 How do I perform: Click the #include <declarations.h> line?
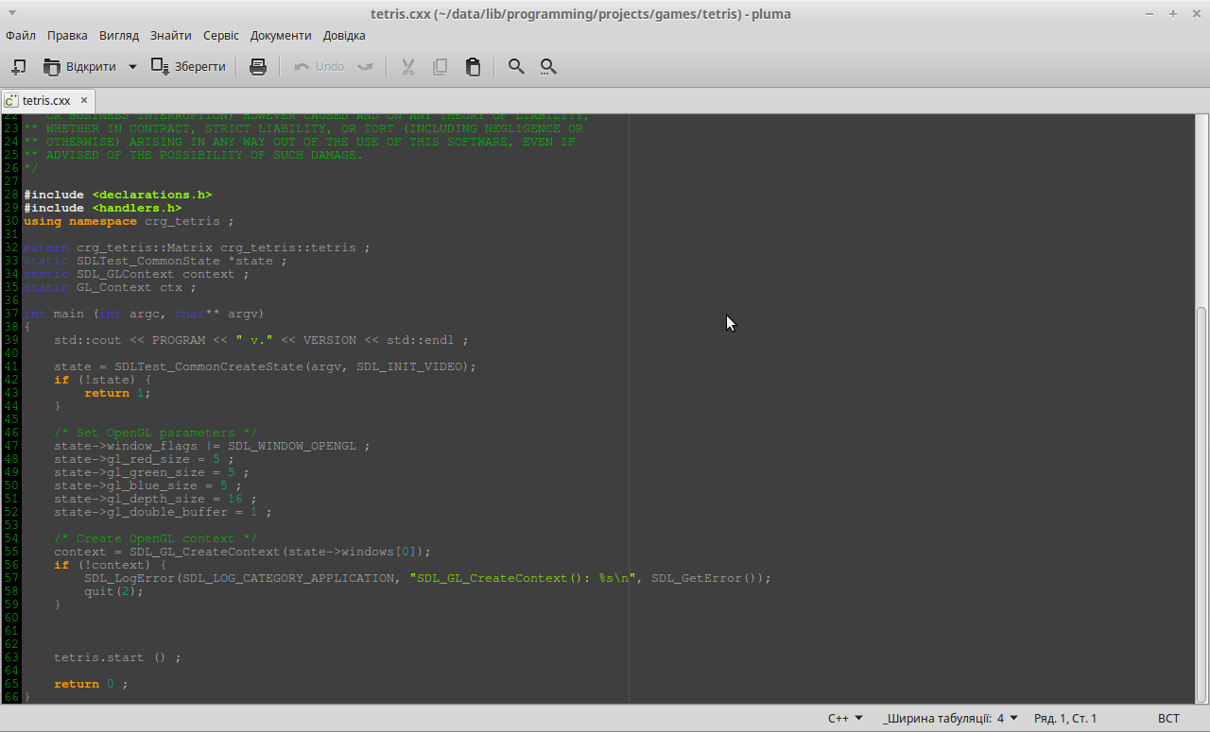(118, 195)
